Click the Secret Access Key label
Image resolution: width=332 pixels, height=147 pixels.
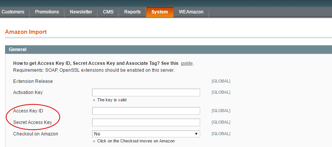point(33,122)
